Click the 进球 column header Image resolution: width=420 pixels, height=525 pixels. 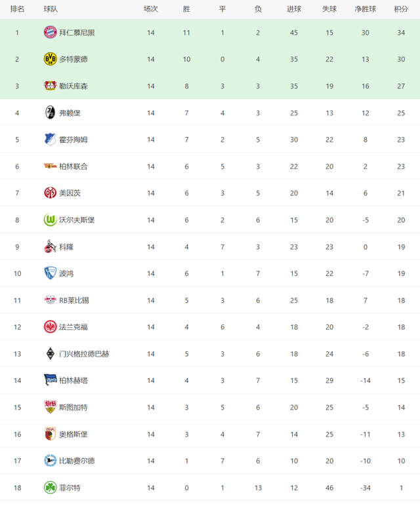coord(294,9)
